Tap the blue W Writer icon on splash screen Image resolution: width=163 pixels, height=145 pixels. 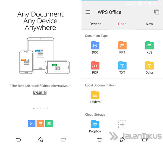pos(32,124)
